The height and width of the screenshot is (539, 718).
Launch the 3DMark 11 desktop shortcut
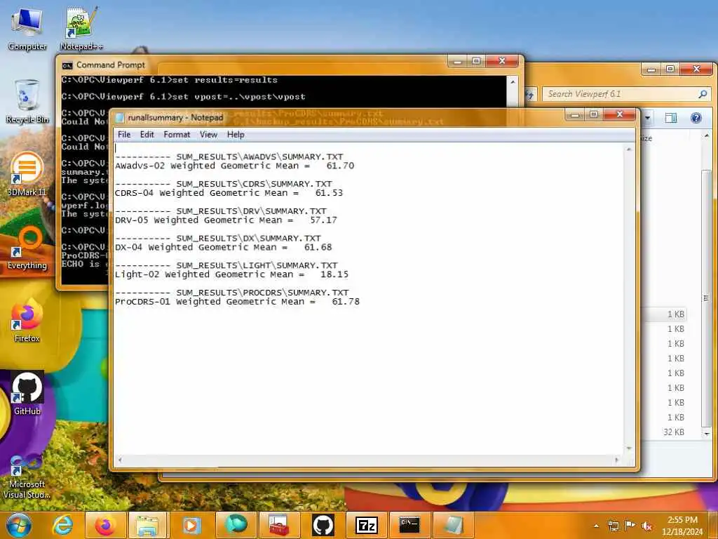pos(27,174)
